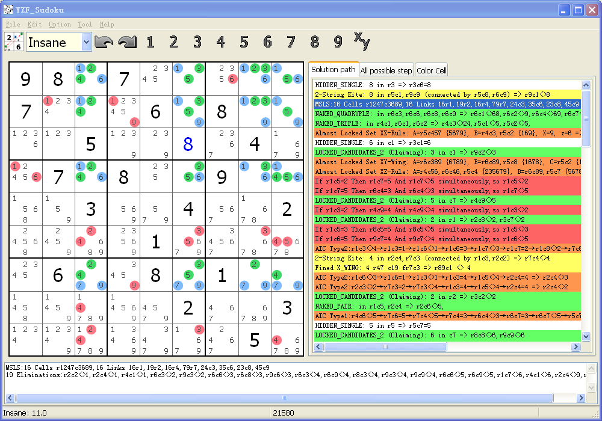Click the center cell with 4

coord(188,209)
